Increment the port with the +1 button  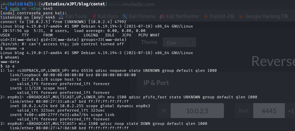(291, 111)
